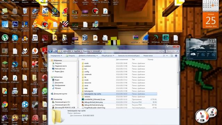
Task: Select server.log.1 file on desktop
Action: click(x=25, y=92)
